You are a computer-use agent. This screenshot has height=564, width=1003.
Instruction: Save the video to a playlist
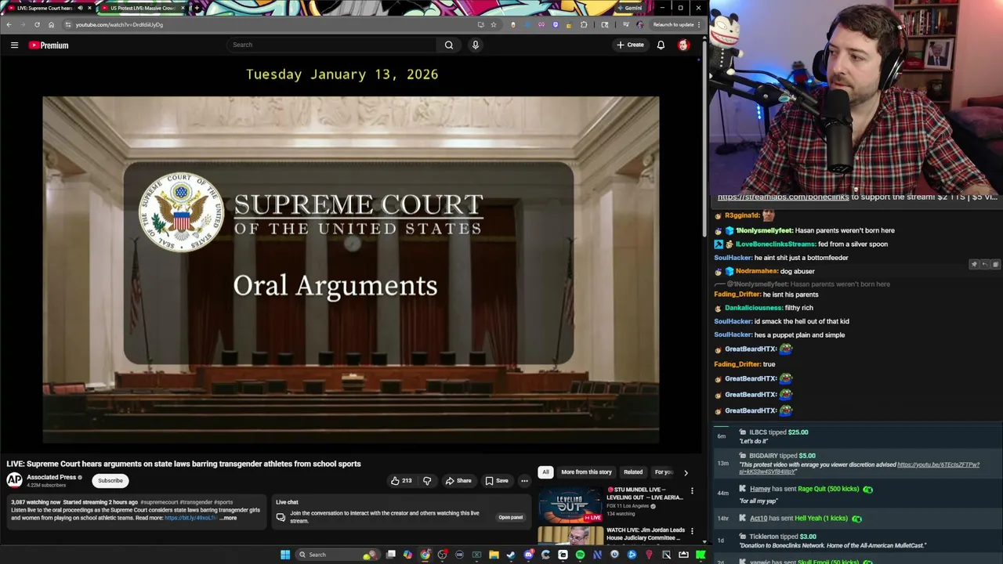(497, 480)
